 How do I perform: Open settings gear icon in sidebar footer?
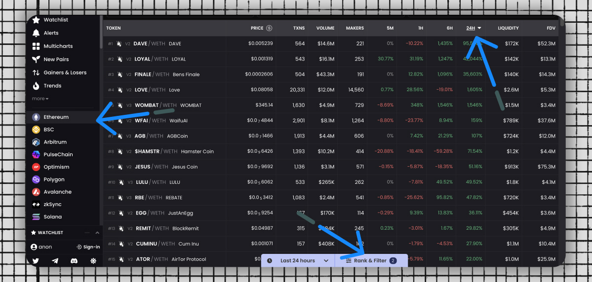[x=93, y=260]
